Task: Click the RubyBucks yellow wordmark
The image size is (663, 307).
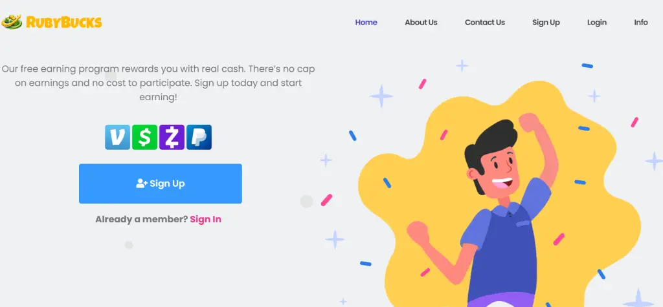Action: tap(64, 22)
